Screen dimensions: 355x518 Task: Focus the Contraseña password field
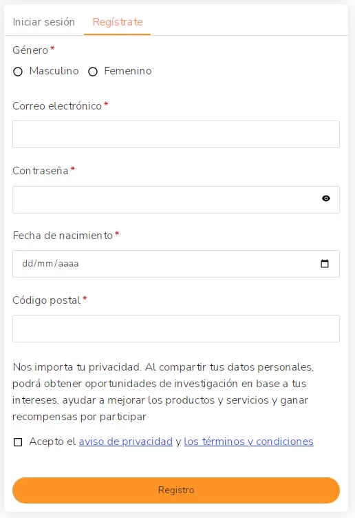tap(176, 200)
